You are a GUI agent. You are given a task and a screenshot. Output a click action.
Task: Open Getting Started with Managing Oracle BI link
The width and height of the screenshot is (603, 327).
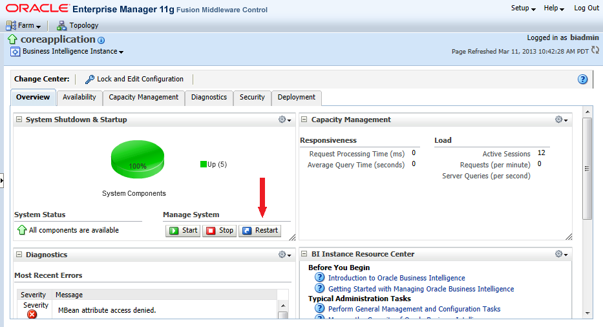point(421,289)
